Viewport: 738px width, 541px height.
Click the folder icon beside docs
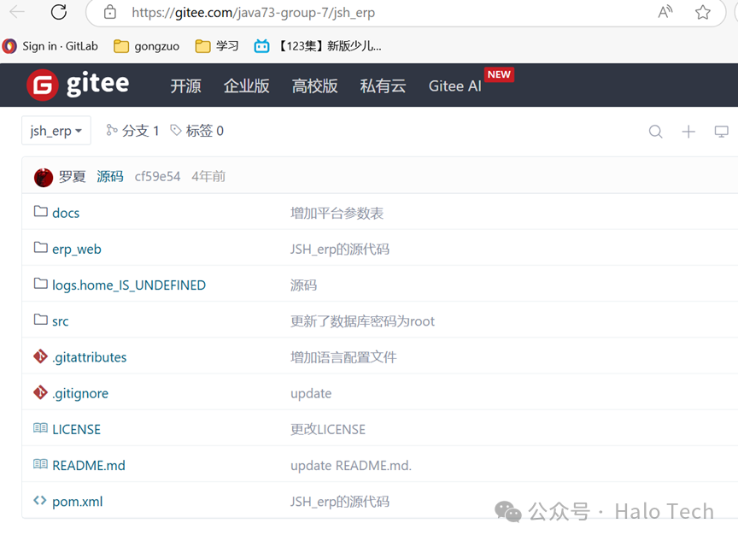[40, 211]
